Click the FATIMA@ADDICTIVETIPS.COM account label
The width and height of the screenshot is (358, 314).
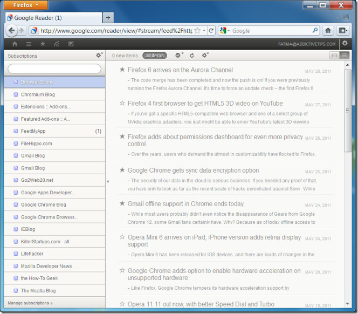307,44
